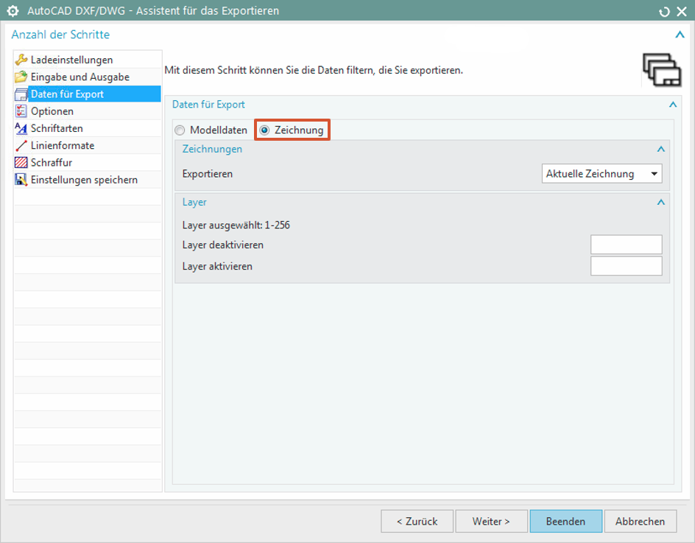The image size is (695, 543).
Task: Collapse the Layer section
Action: [660, 202]
